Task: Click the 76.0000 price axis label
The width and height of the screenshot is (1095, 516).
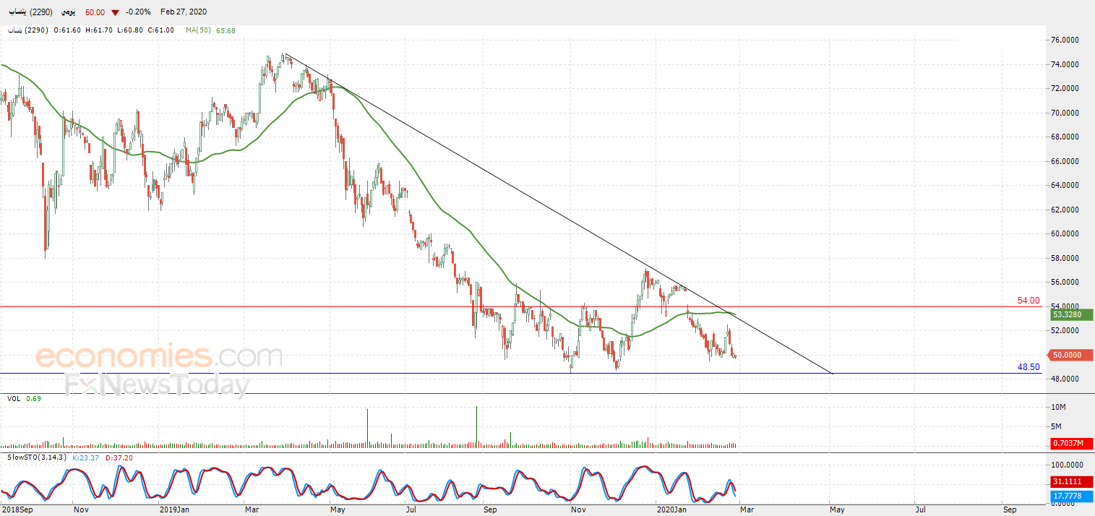Action: (x=1066, y=40)
